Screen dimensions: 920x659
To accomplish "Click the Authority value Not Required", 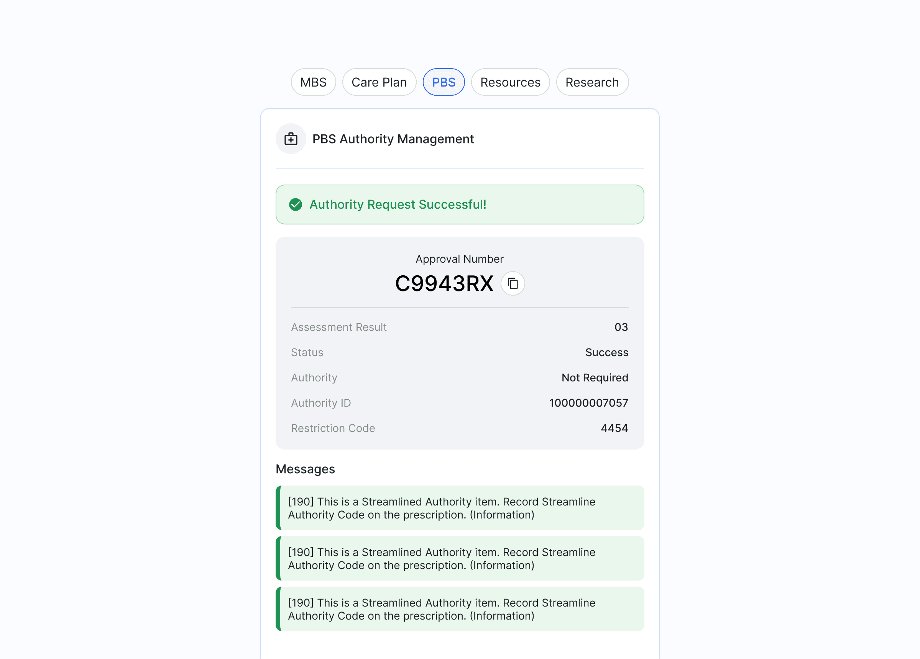I will [x=594, y=378].
